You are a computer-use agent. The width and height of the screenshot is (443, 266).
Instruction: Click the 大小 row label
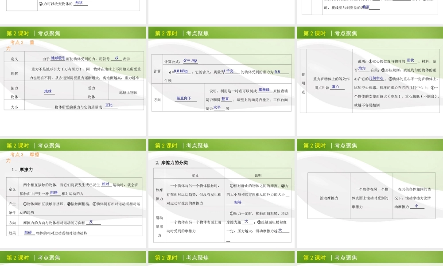tap(15, 107)
